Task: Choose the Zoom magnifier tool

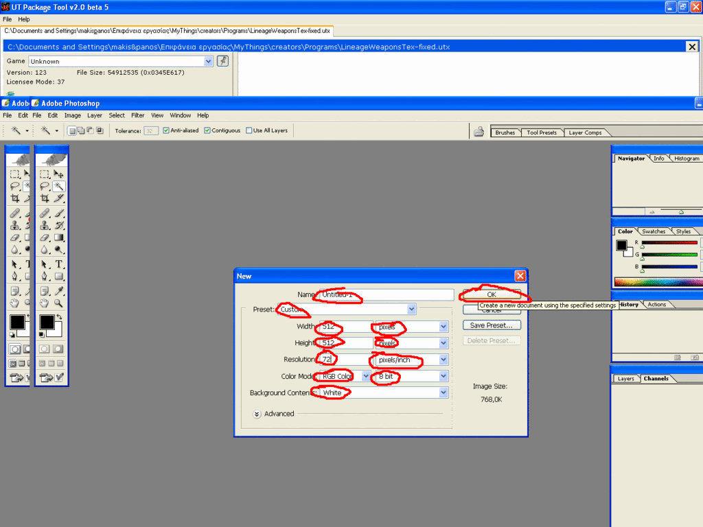Action: click(60, 303)
